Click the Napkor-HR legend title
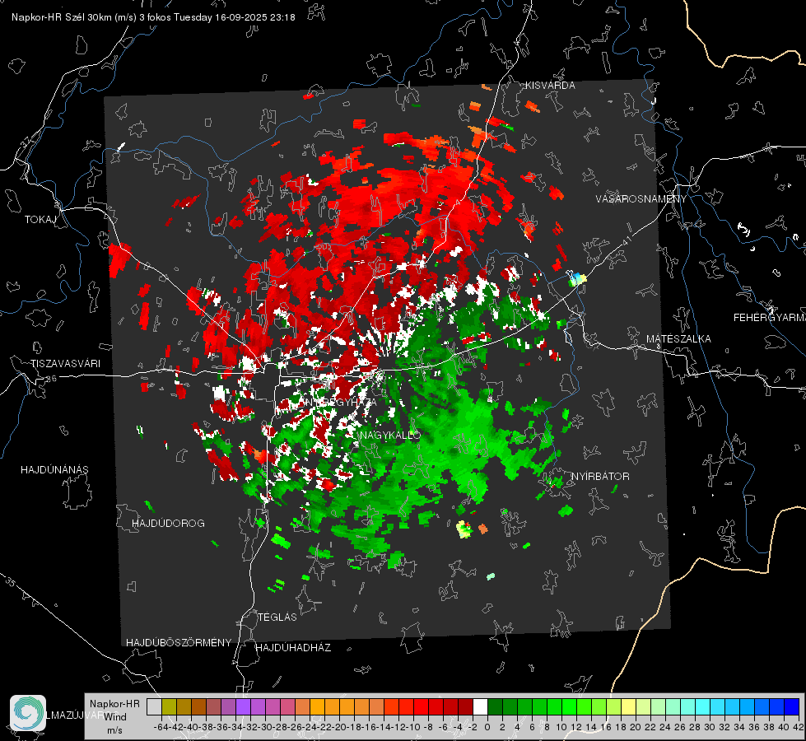Image resolution: width=806 pixels, height=741 pixels. point(114,704)
